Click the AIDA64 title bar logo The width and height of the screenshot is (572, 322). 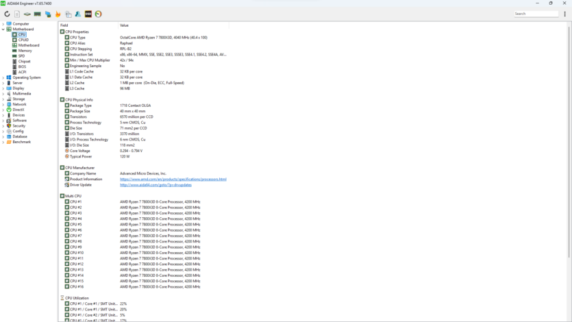tap(3, 3)
